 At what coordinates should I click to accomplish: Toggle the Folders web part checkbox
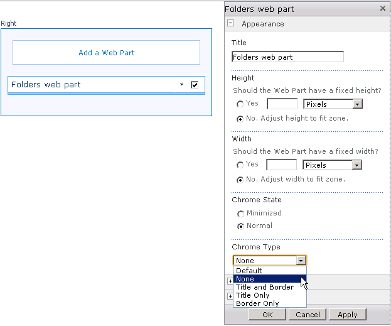(195, 85)
